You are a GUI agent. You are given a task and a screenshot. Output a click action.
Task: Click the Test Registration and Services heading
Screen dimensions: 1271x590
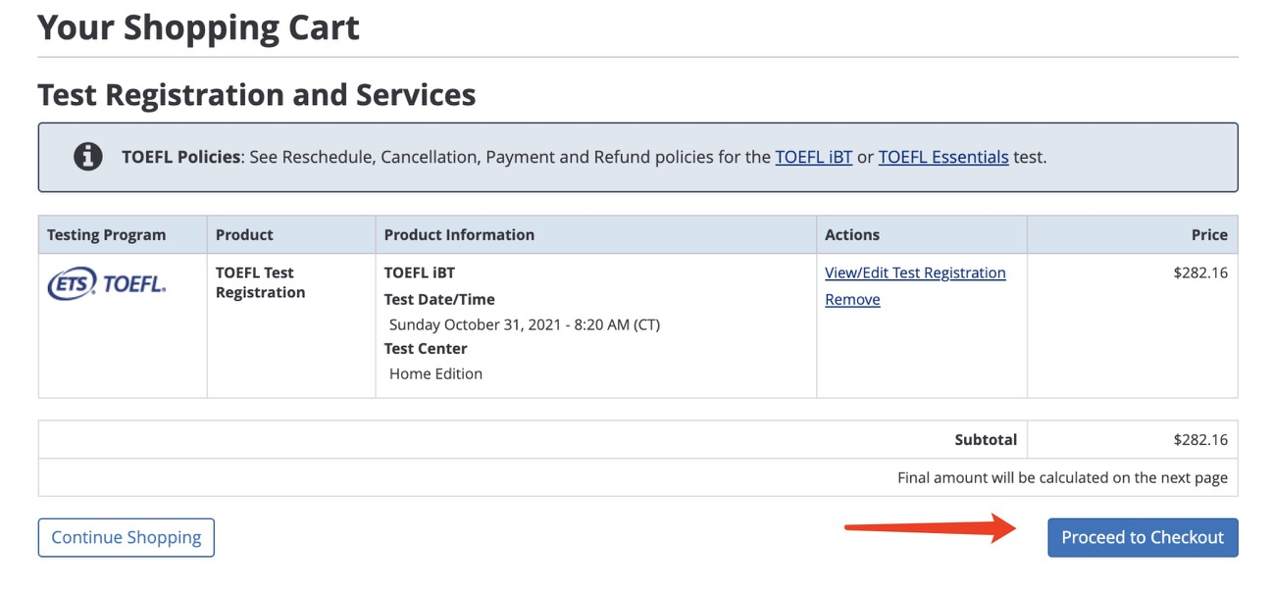tap(256, 95)
